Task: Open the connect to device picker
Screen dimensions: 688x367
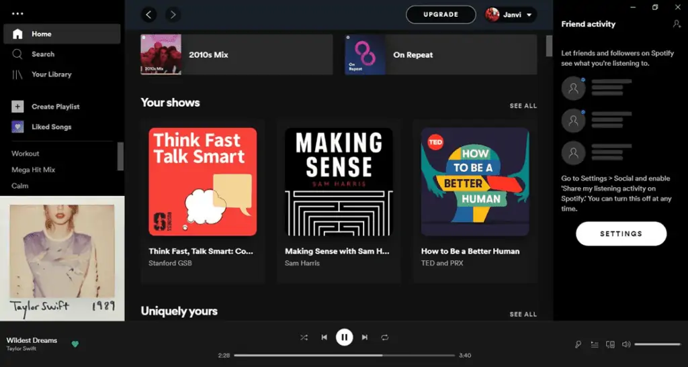Action: [x=610, y=345]
